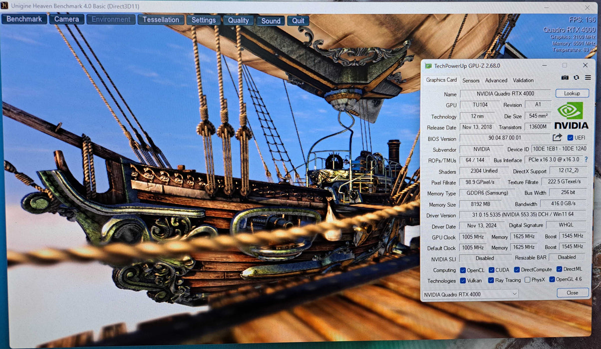Toggle the DirectCompute checkbox
Image resolution: width=601 pixels, height=349 pixels.
[517, 270]
